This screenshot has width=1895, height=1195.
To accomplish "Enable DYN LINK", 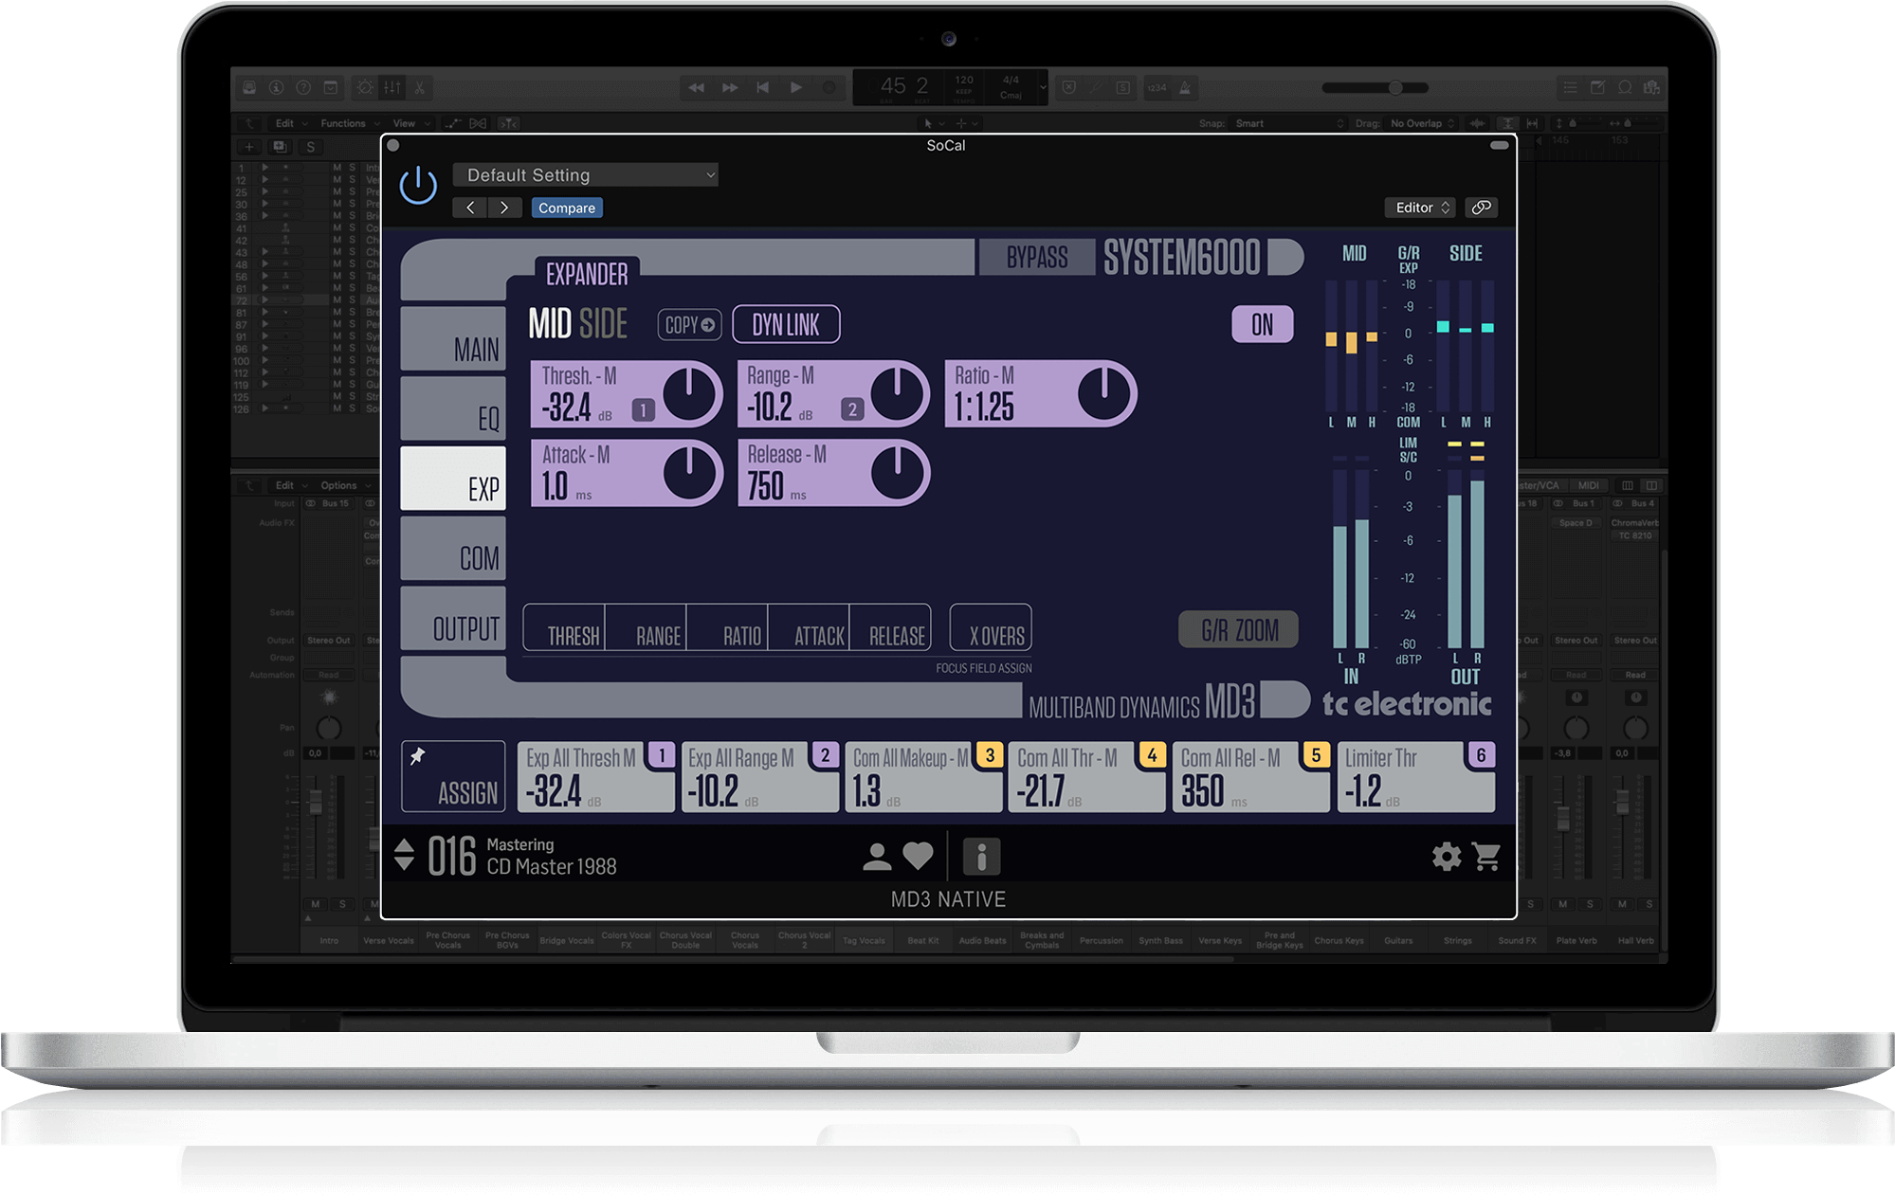I will pos(786,324).
